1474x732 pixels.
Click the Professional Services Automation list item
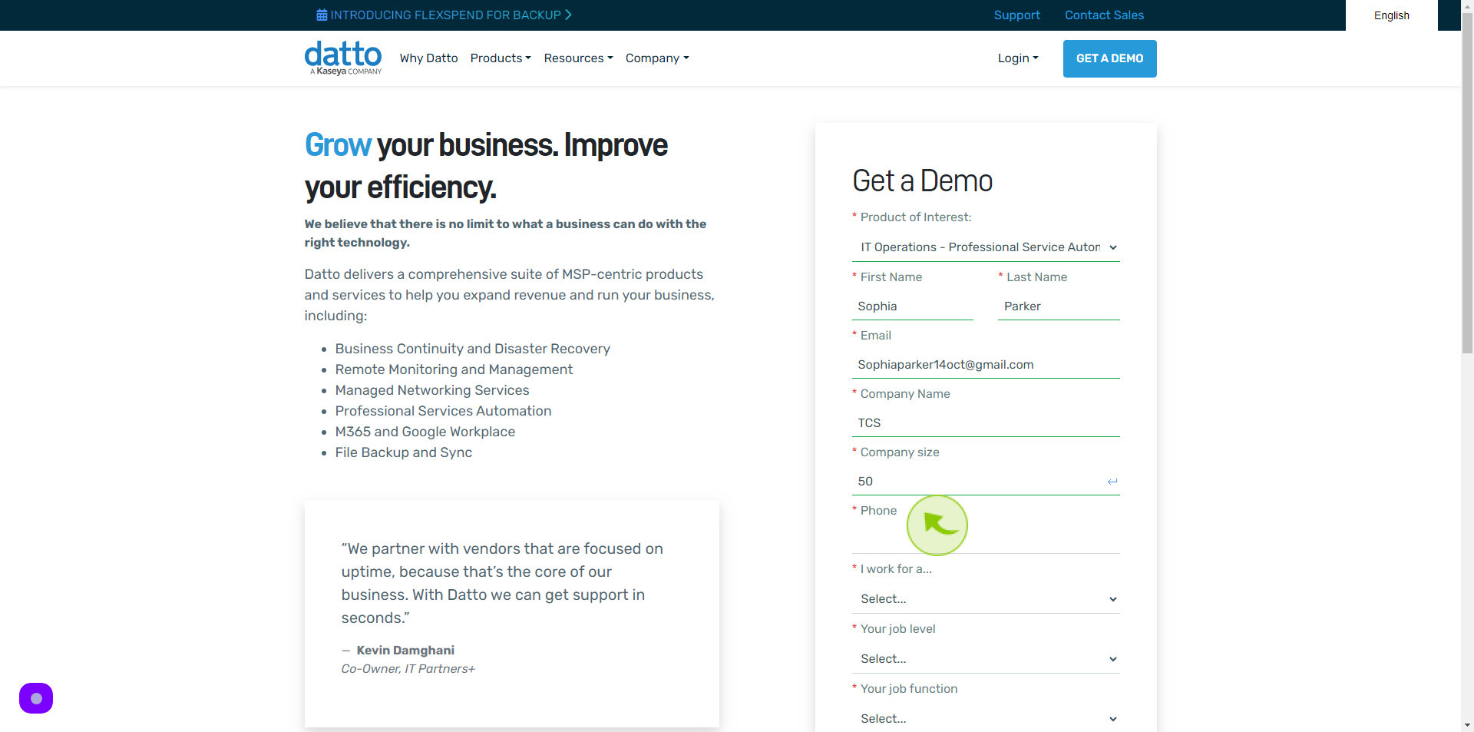point(443,411)
